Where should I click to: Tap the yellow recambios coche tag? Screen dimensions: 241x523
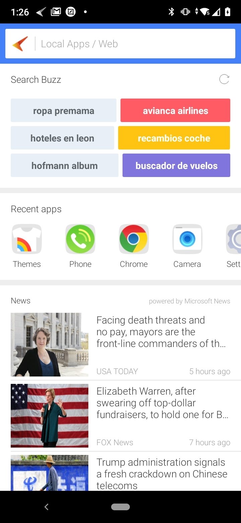point(174,138)
